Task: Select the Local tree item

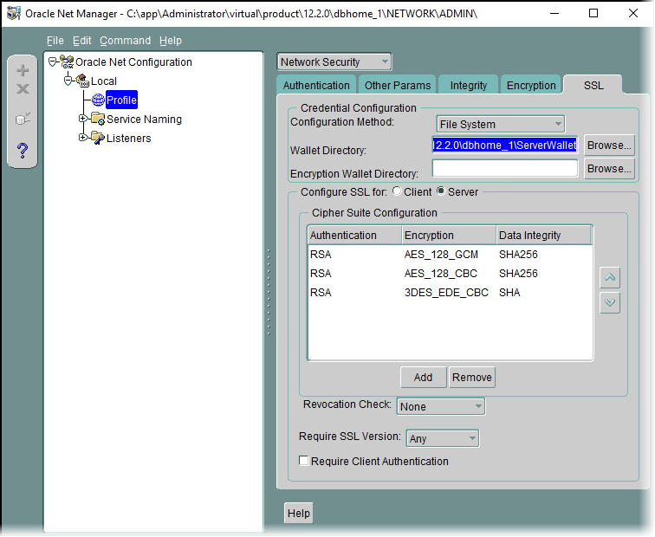Action: (x=104, y=81)
